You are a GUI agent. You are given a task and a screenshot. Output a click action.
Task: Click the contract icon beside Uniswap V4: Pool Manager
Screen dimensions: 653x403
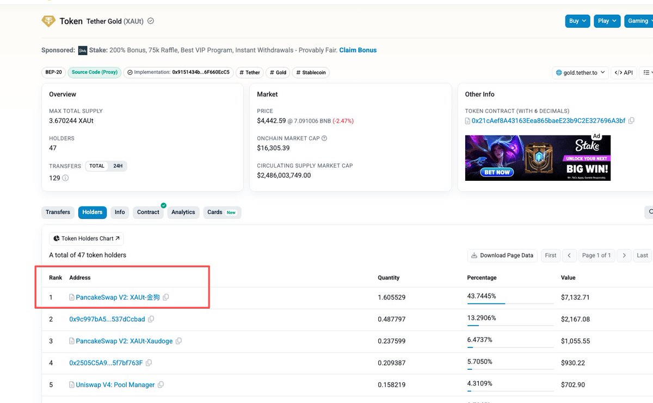[72, 384]
